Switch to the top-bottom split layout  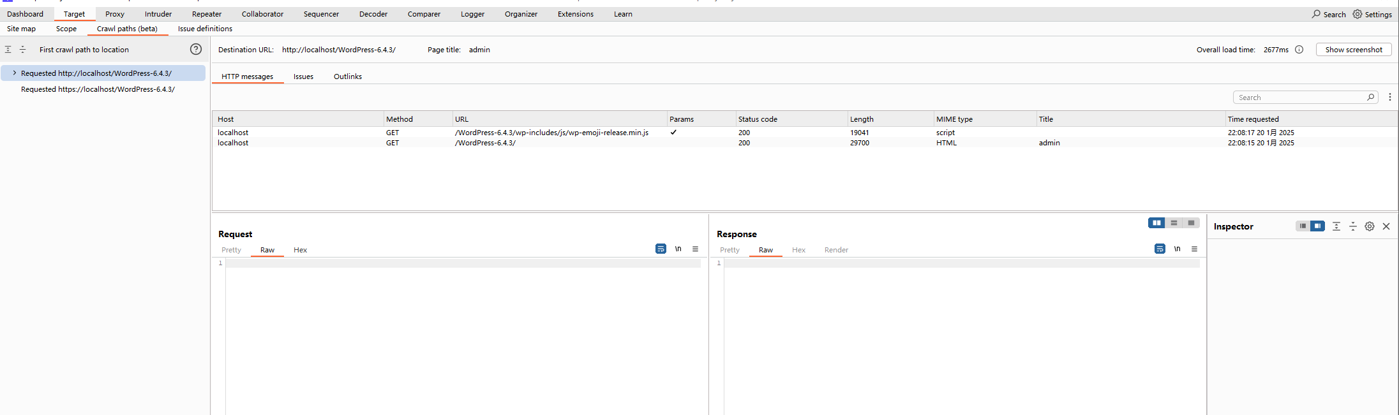(1174, 223)
